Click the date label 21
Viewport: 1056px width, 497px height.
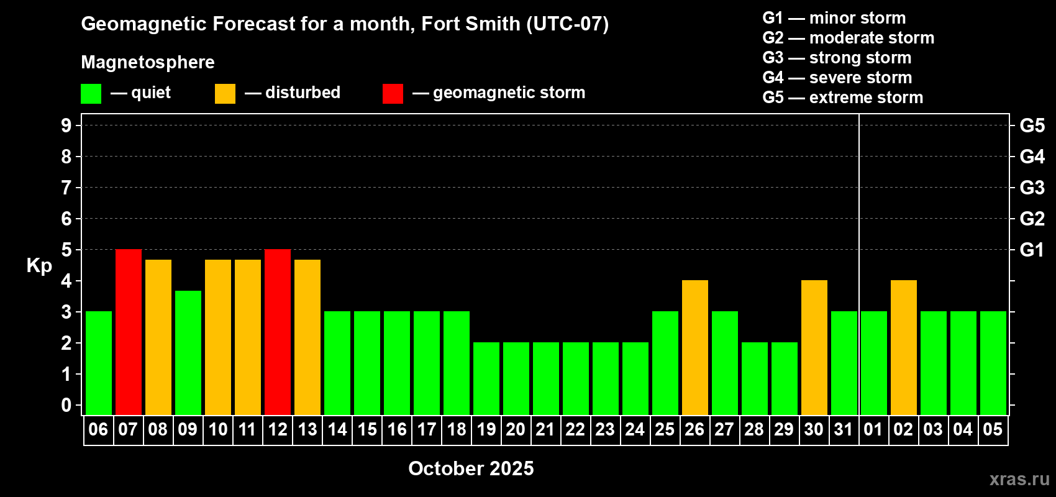(545, 429)
